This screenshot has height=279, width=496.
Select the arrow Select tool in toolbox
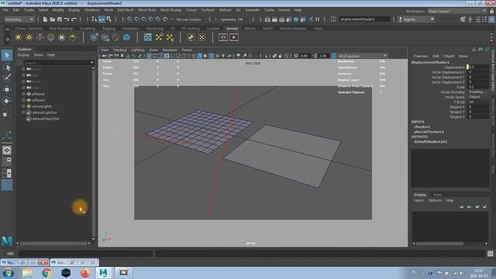point(7,55)
